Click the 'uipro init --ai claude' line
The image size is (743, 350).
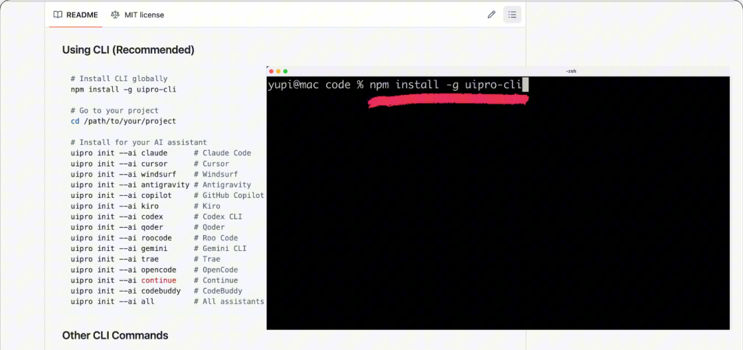coord(119,153)
